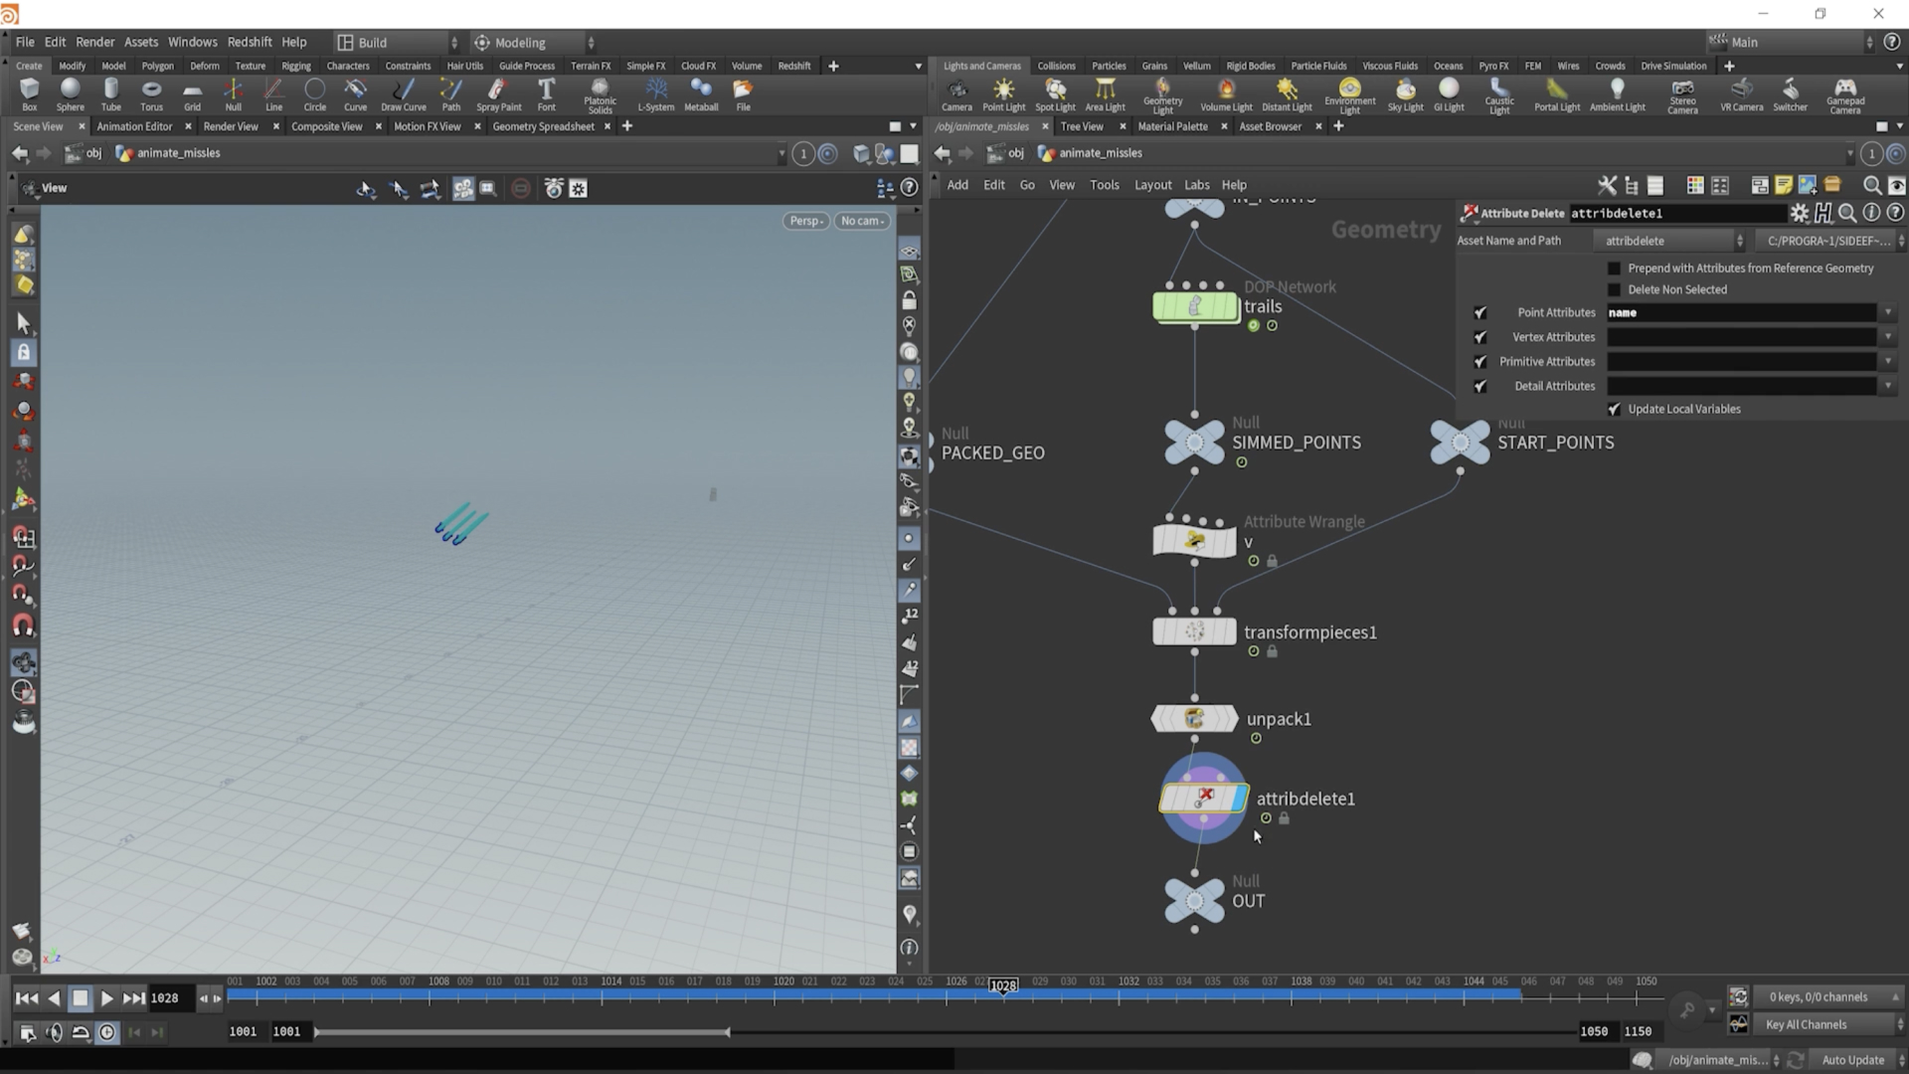Toggle the Detail Attributes checkbox
This screenshot has width=1909, height=1074.
(x=1479, y=386)
